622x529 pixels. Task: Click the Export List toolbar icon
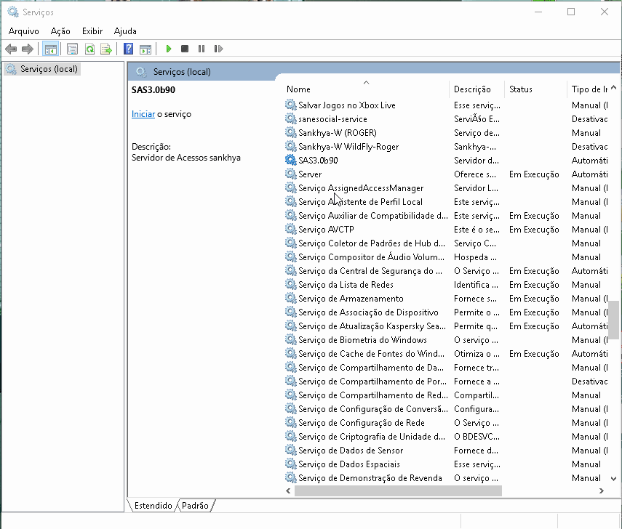click(x=106, y=49)
